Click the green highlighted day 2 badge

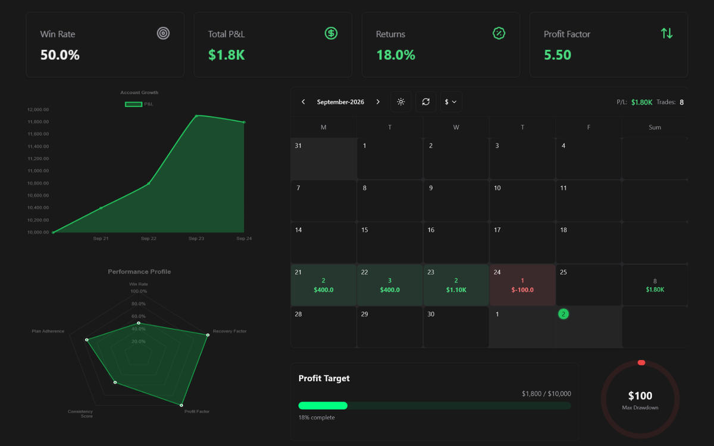[x=563, y=314]
